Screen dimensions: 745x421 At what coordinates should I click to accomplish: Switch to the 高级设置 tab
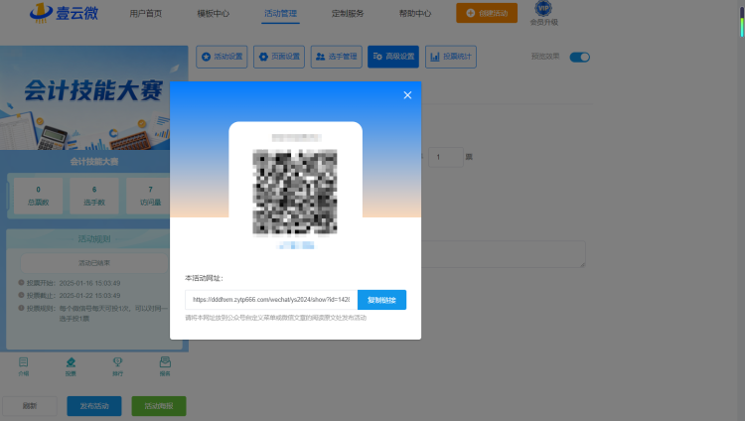pyautogui.click(x=393, y=57)
